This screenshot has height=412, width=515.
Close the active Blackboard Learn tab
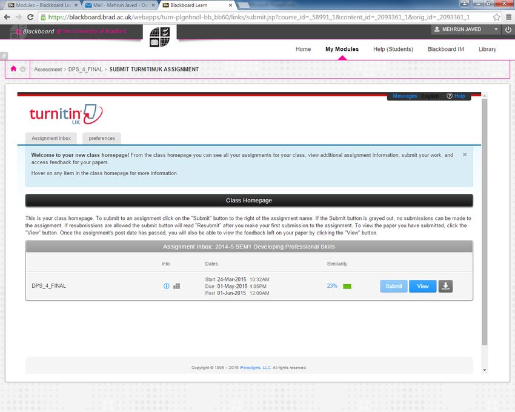pos(230,5)
